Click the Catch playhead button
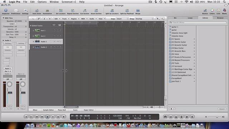The width and height of the screenshot is (229, 129). coord(44,19)
